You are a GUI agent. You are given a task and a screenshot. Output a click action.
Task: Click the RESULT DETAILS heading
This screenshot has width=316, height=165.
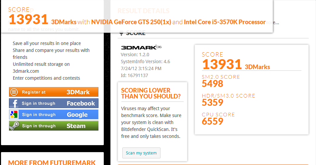[x=144, y=11]
